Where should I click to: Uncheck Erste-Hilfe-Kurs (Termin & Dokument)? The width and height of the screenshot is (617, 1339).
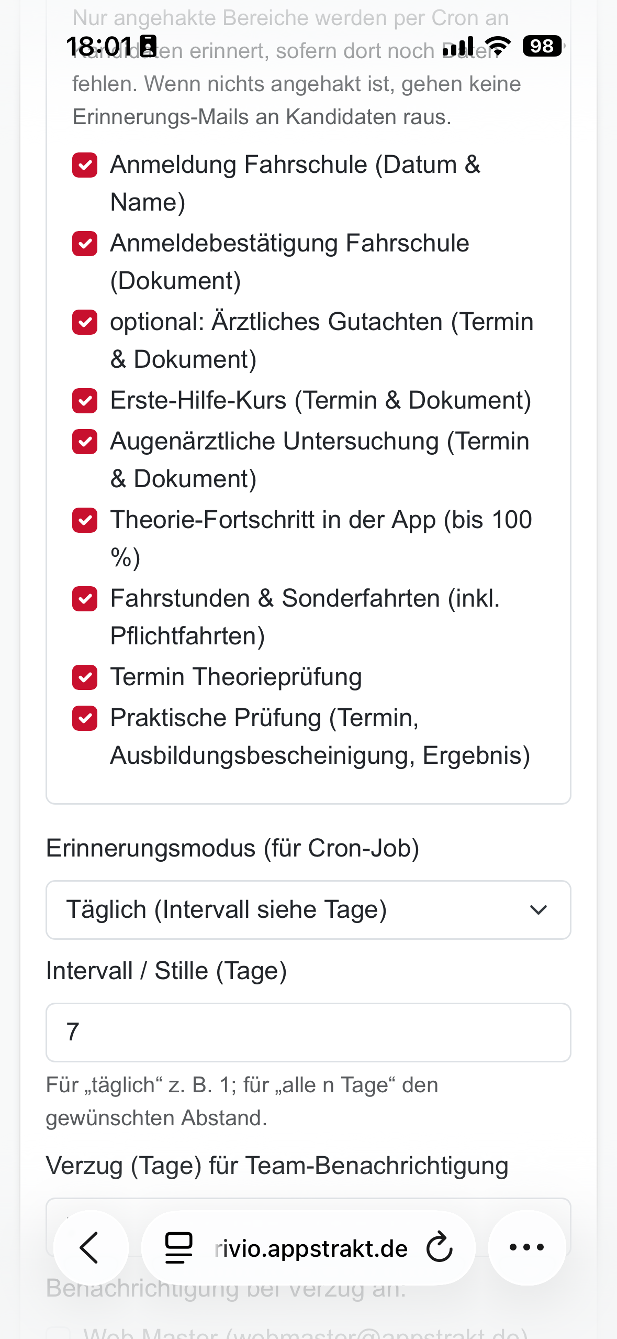85,401
